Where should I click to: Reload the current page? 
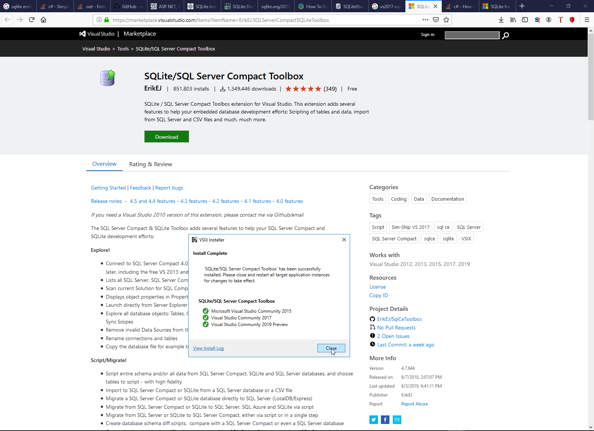32,20
